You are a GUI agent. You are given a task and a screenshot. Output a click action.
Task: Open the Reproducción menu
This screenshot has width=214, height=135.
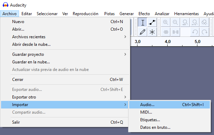86,14
